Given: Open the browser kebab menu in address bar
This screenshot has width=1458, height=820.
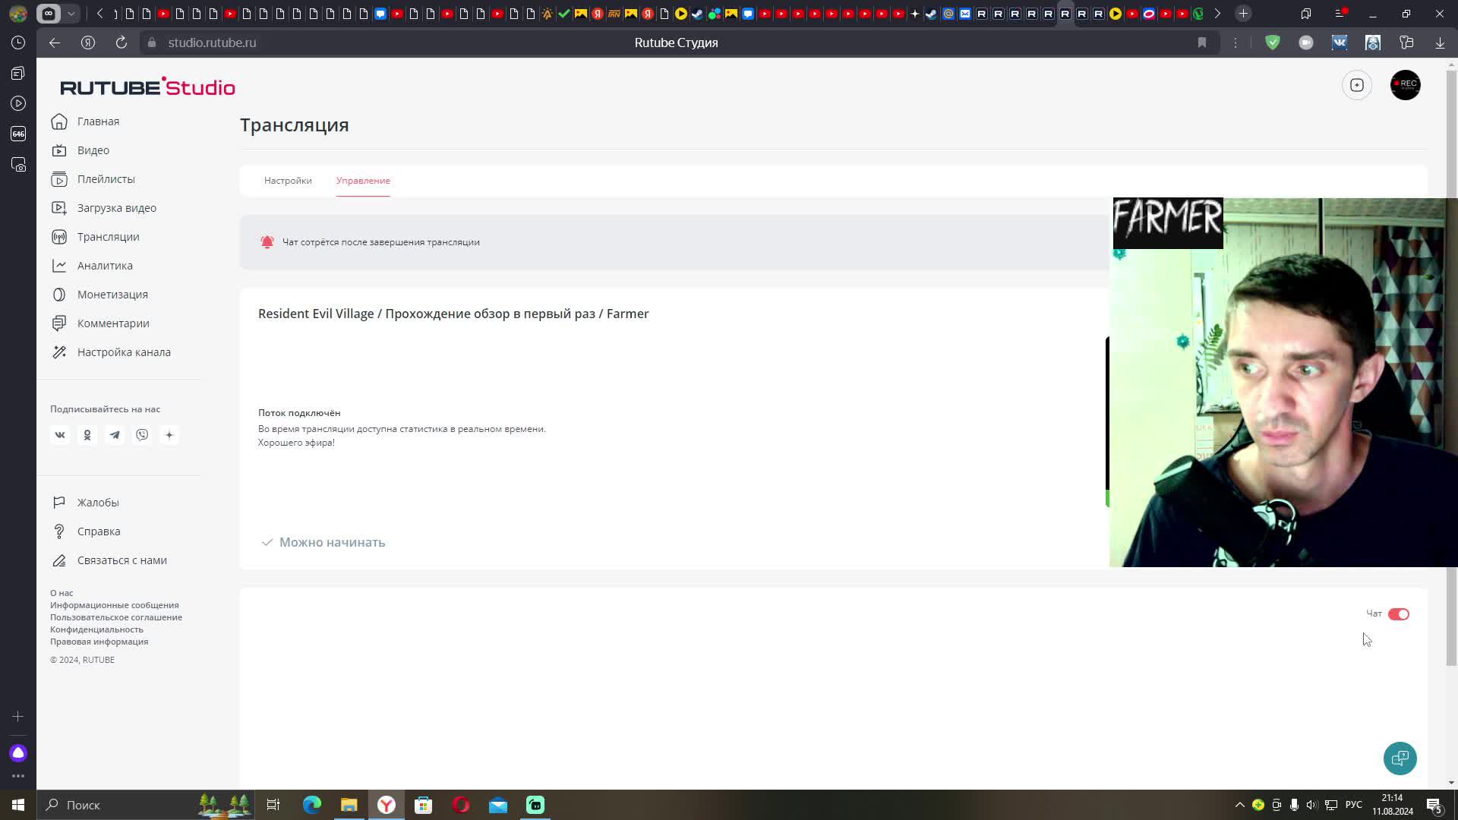Looking at the screenshot, I should pos(1236,43).
